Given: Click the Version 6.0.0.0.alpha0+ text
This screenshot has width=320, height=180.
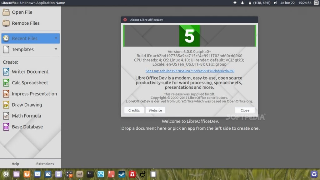Looking at the screenshot, I should pyautogui.click(x=189, y=52).
